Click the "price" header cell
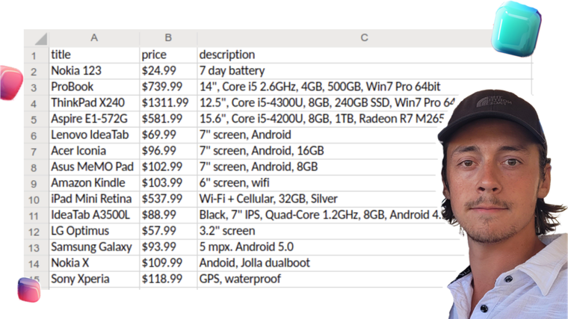 168,55
